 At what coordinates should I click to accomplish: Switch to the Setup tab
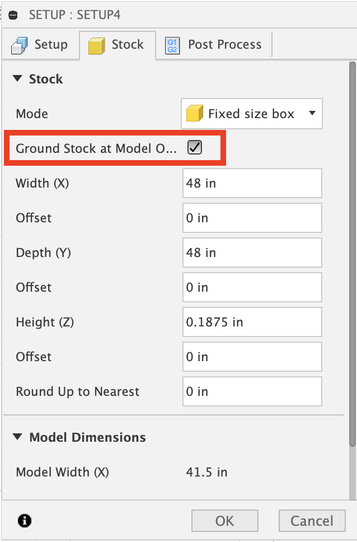40,45
